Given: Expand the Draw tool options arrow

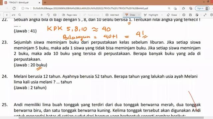Looking at the screenshot, I should tap(139, 15).
